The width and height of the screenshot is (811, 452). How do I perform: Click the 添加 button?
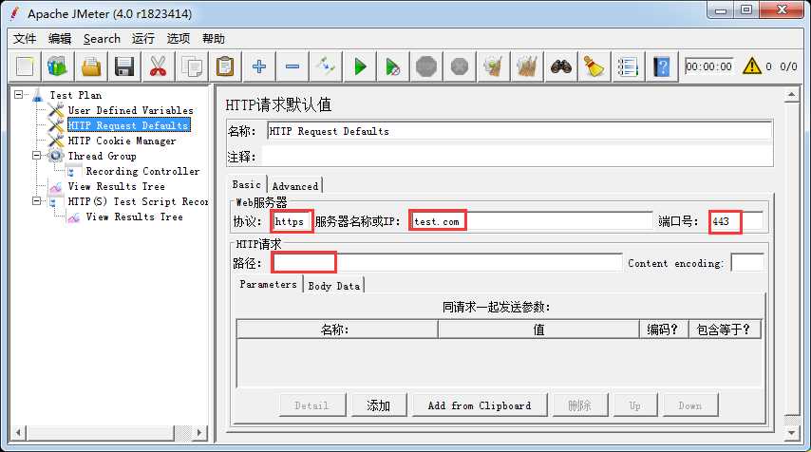[x=379, y=405]
